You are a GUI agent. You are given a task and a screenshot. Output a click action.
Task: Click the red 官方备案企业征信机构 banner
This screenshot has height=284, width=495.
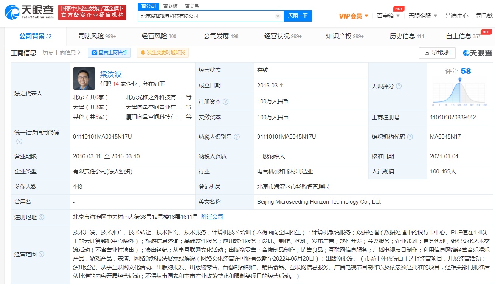[92, 12]
